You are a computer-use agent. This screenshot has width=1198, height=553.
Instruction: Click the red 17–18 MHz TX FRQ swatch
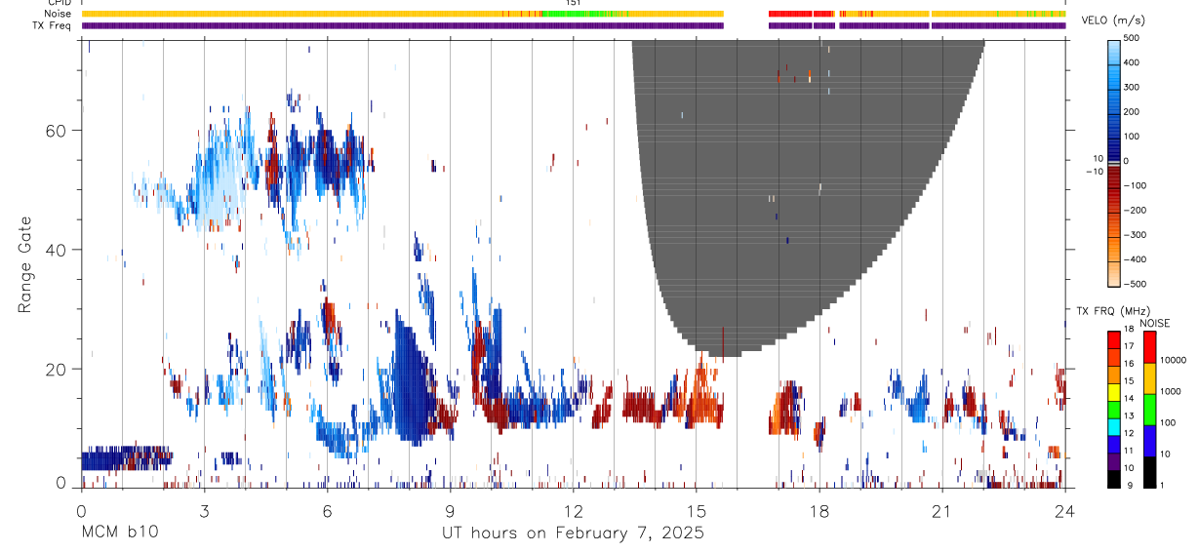[x=1115, y=339]
